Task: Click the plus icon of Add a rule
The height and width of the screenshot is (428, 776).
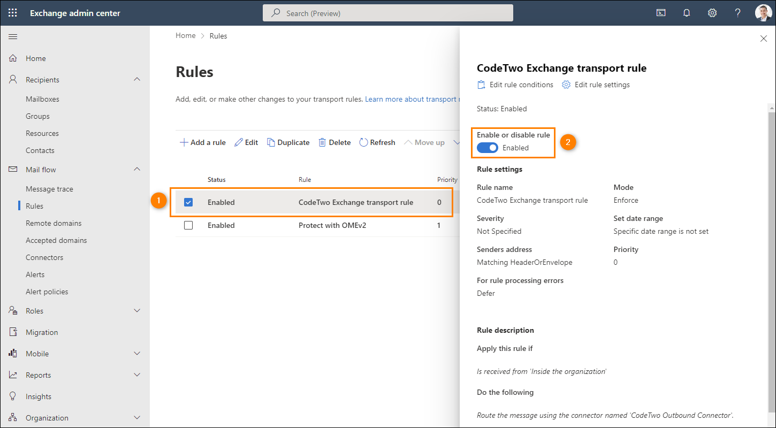Action: (184, 142)
